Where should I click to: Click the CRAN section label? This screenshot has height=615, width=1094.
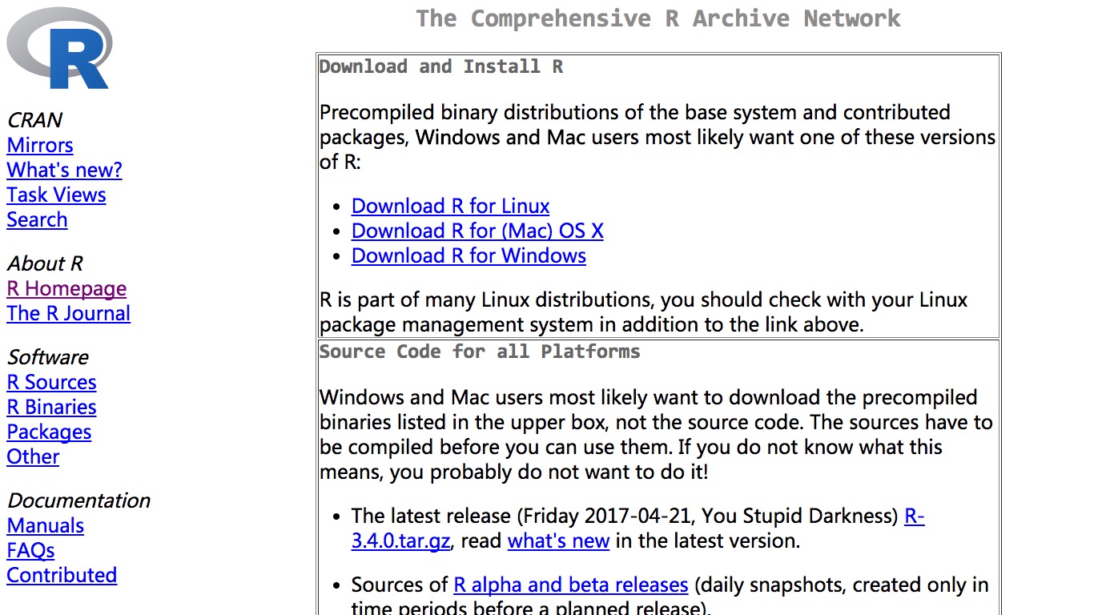tap(34, 120)
